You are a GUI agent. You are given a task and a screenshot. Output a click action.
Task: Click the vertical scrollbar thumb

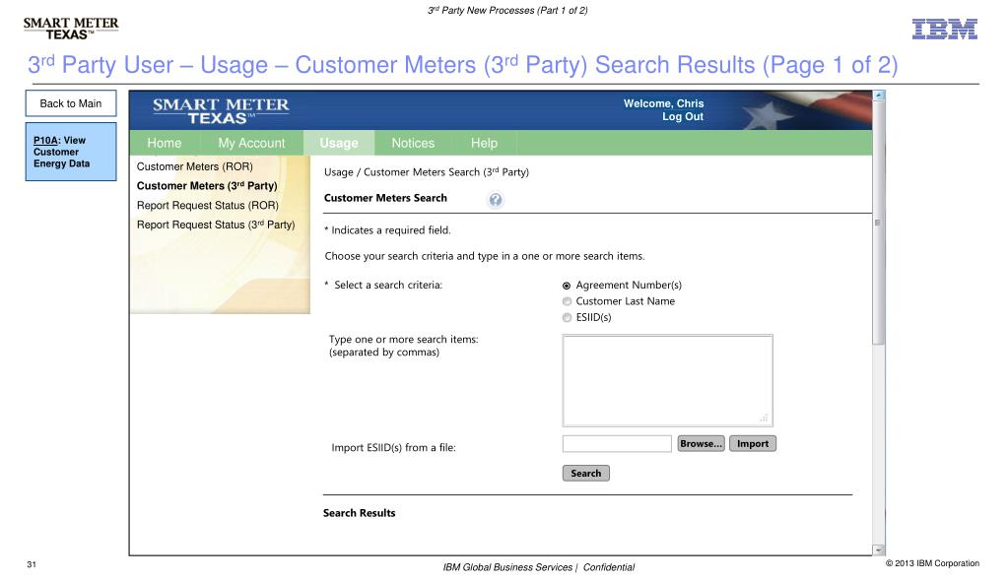point(878,223)
